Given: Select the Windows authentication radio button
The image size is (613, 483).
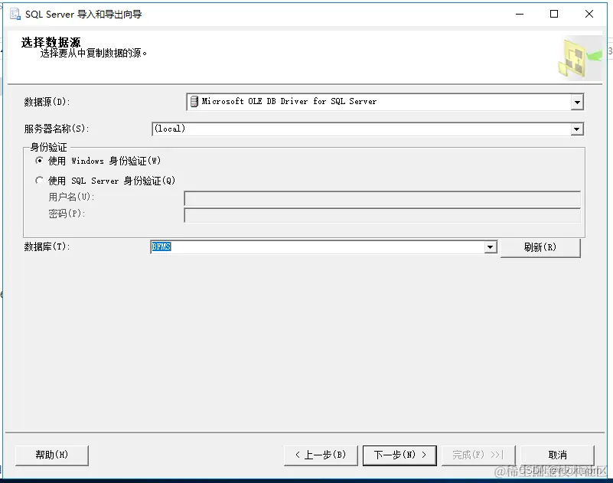Looking at the screenshot, I should [x=39, y=161].
